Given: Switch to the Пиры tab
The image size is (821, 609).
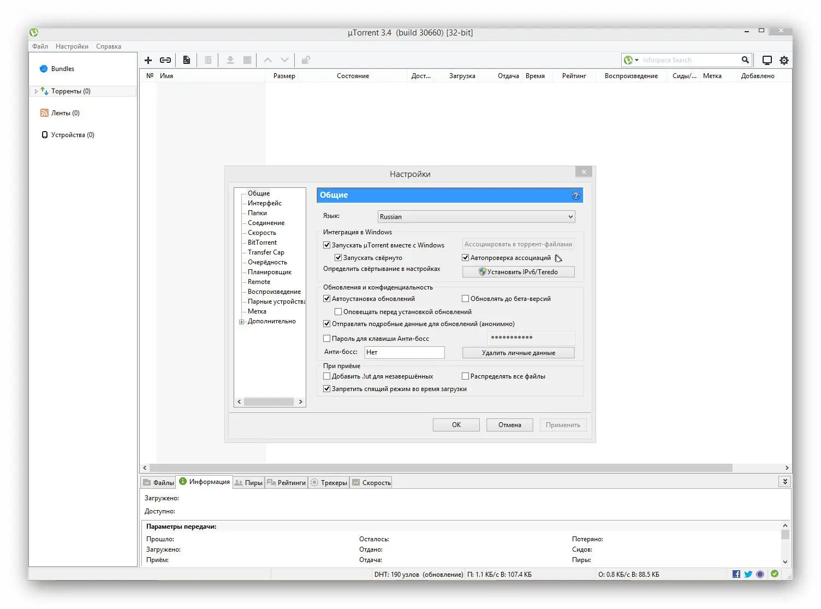Looking at the screenshot, I should [249, 483].
